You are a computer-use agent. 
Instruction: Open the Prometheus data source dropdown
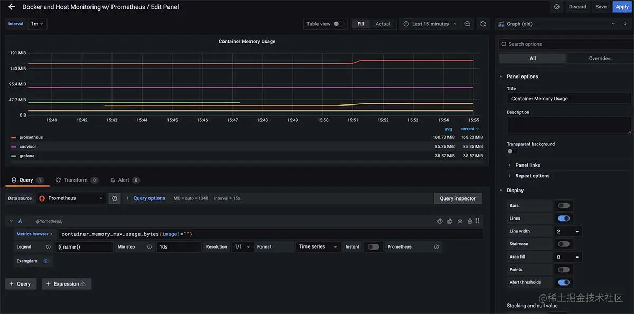(x=71, y=198)
